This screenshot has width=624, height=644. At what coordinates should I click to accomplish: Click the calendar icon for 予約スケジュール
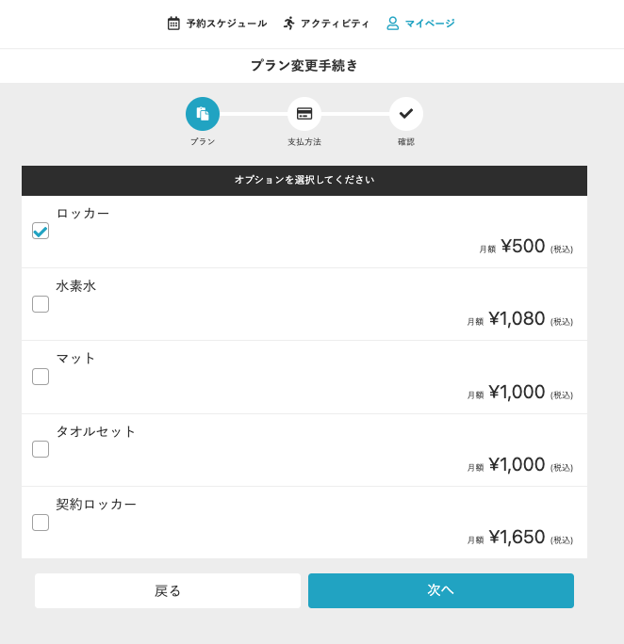[x=173, y=24]
